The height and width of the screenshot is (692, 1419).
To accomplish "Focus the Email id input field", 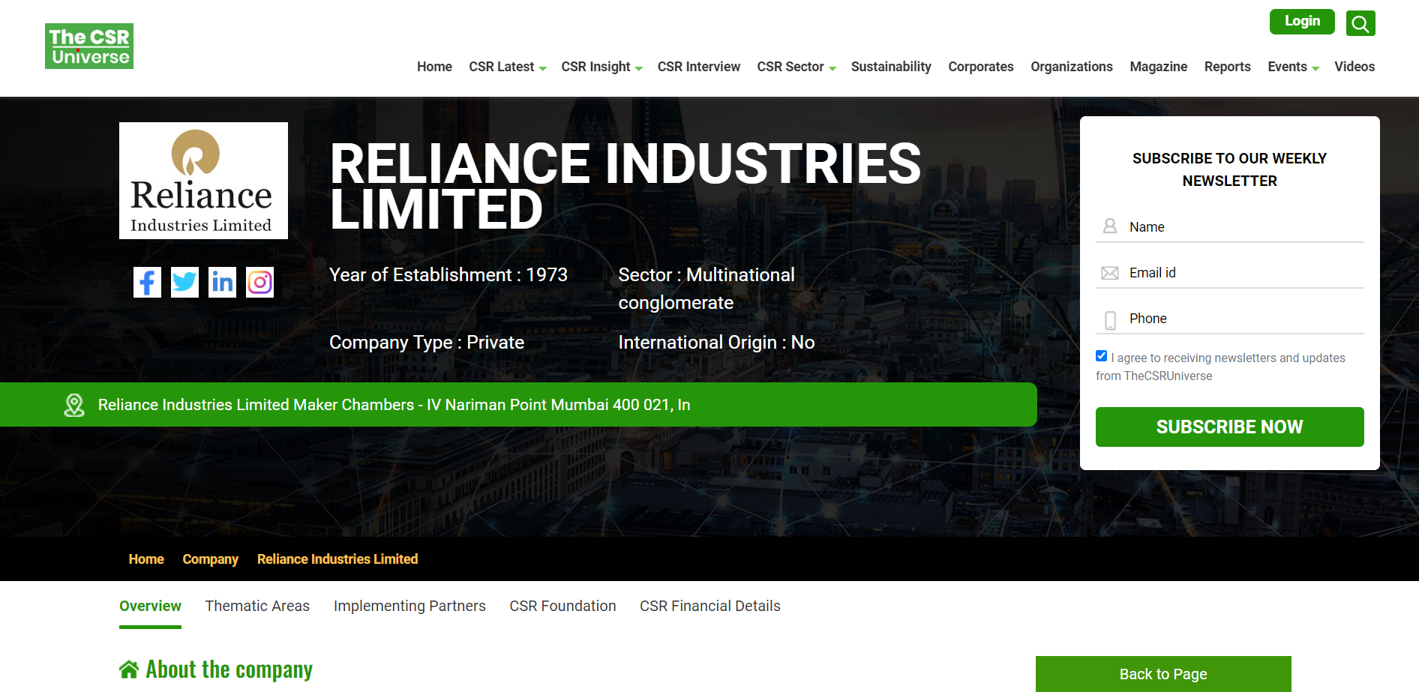I will [x=1230, y=273].
